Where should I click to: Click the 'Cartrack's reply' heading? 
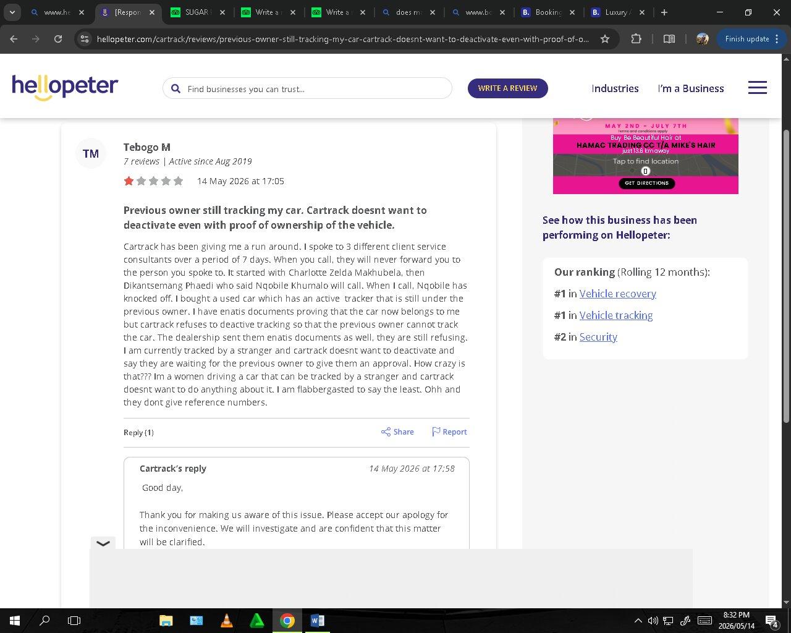[x=173, y=469]
